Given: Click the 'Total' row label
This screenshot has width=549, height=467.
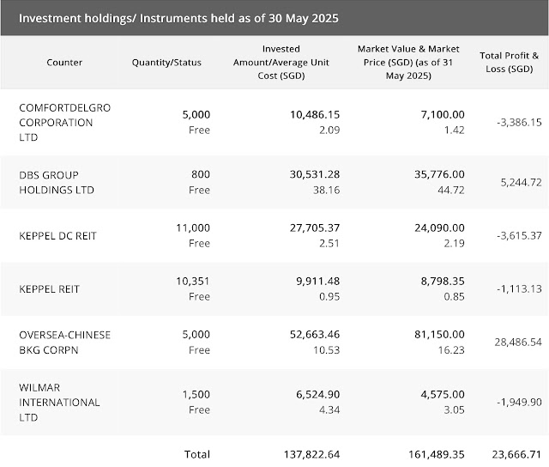Looking at the screenshot, I should tap(197, 454).
